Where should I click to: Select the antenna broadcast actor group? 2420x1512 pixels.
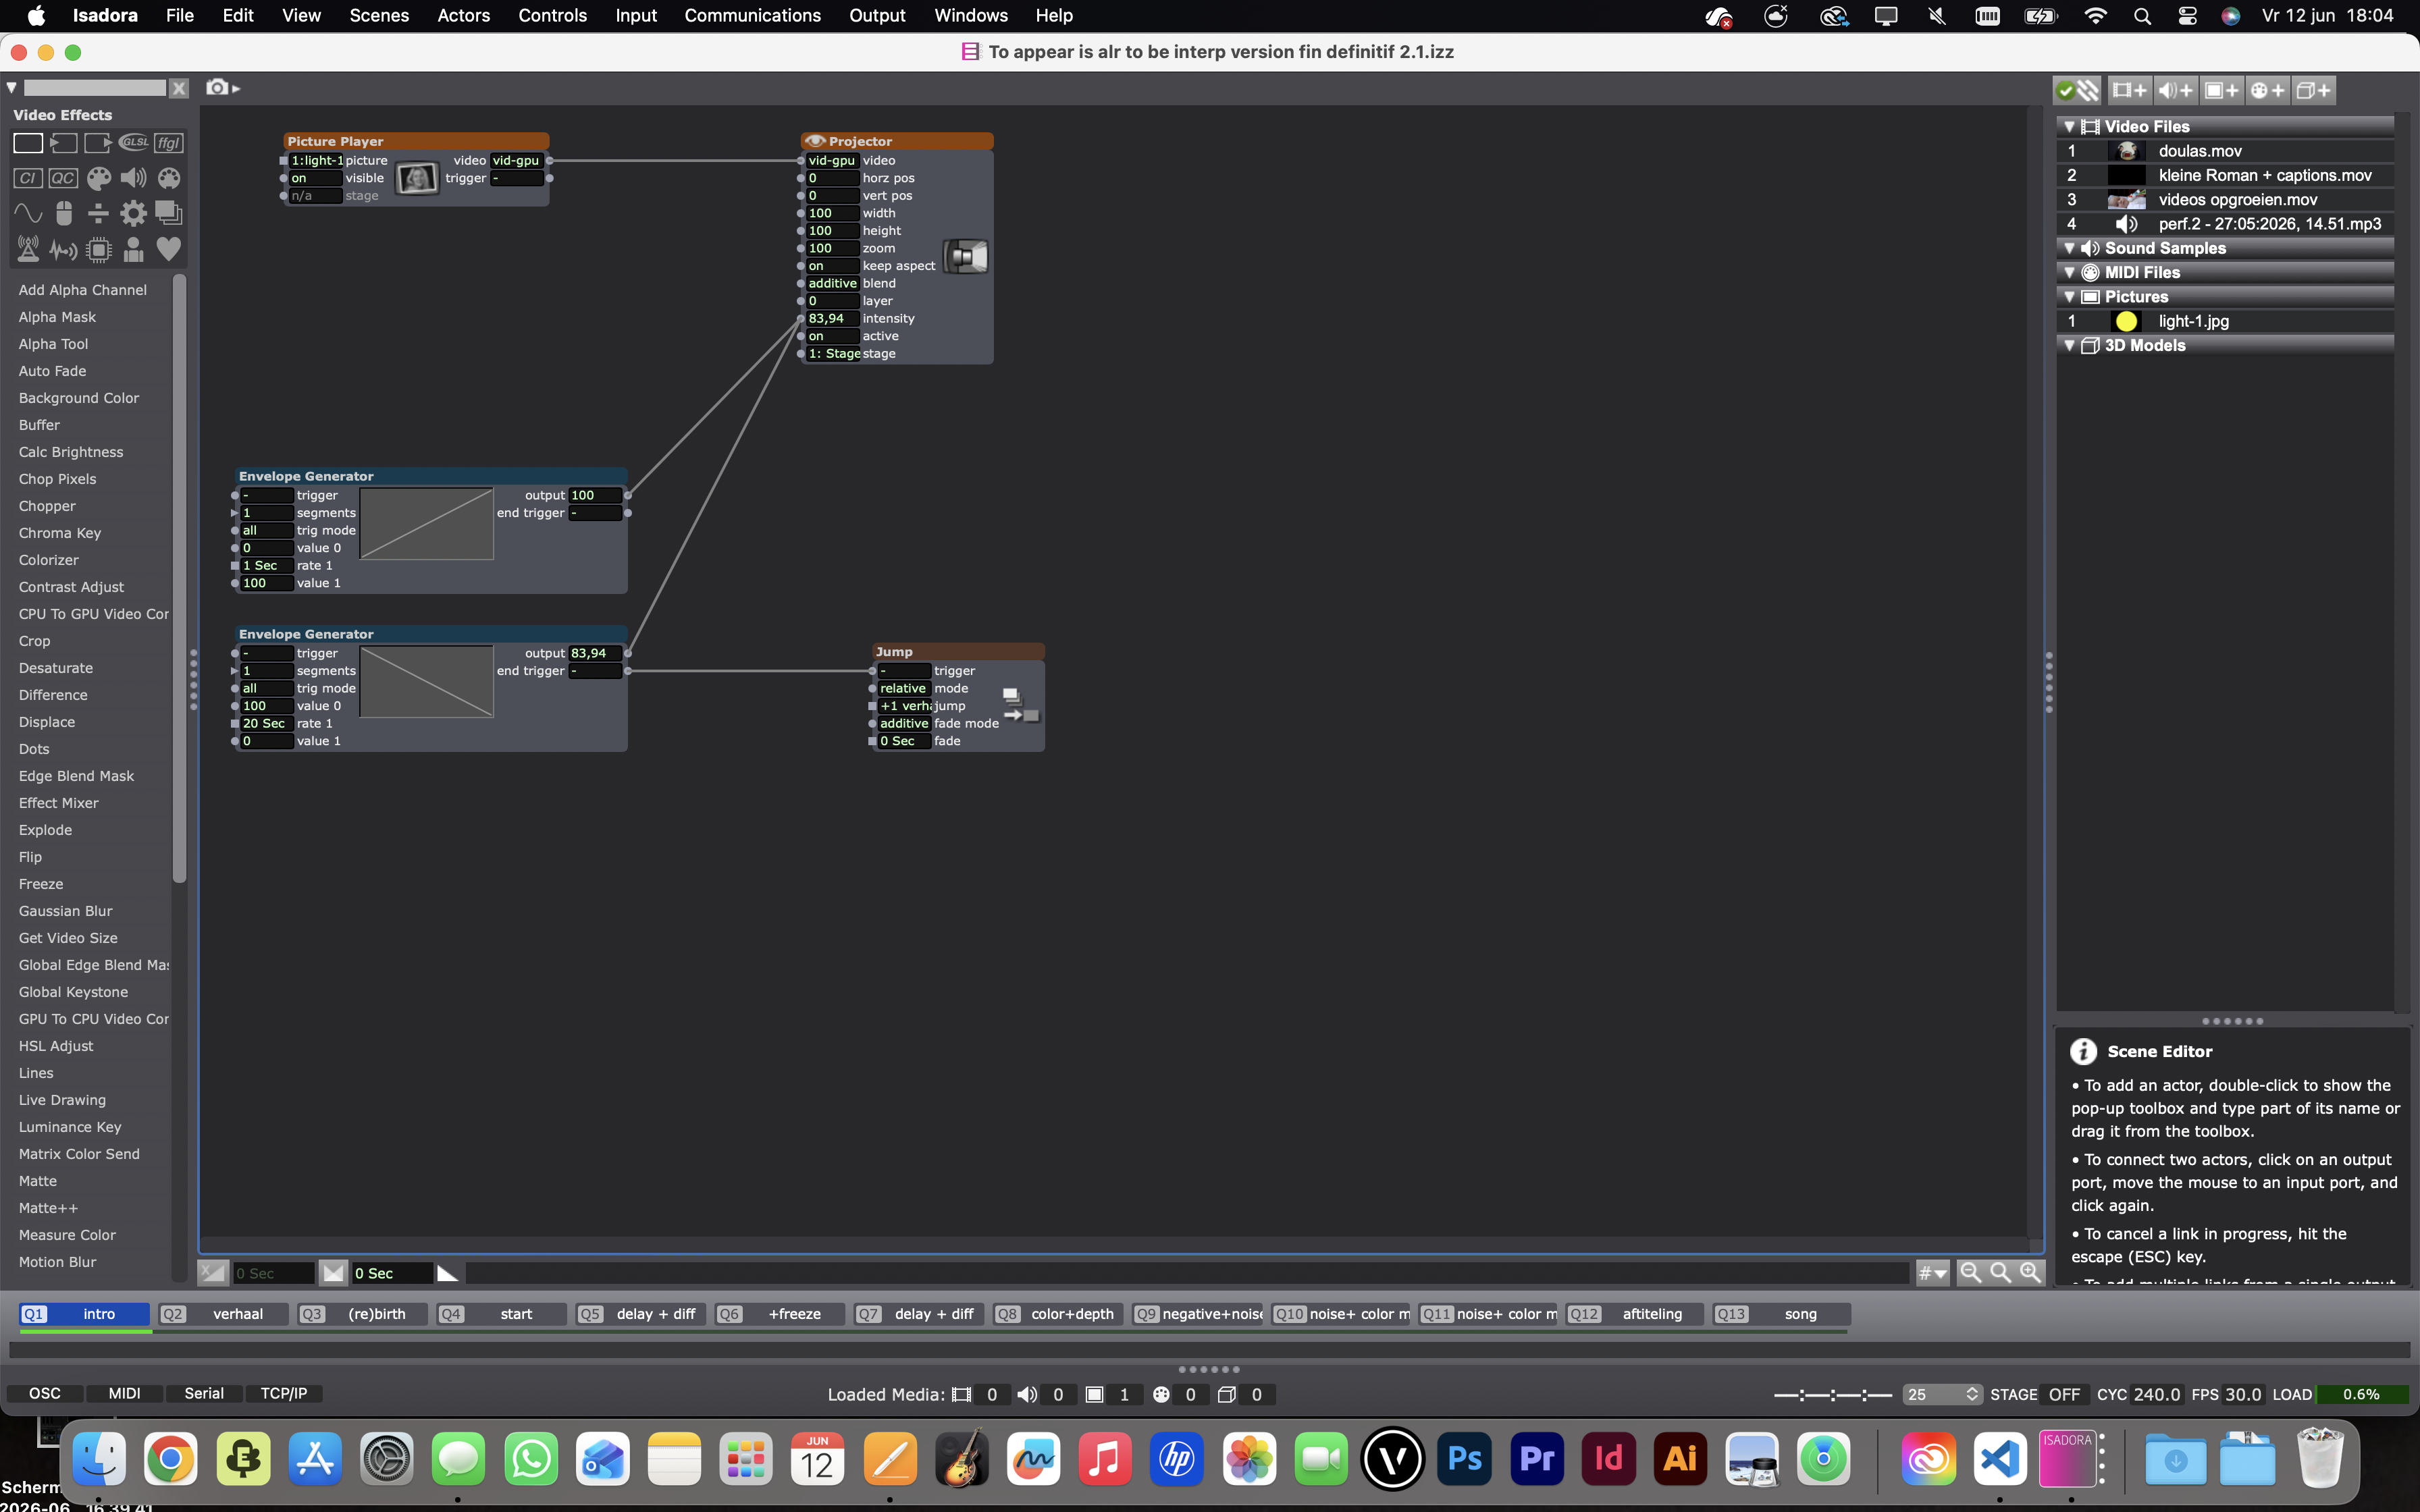coord(27,249)
